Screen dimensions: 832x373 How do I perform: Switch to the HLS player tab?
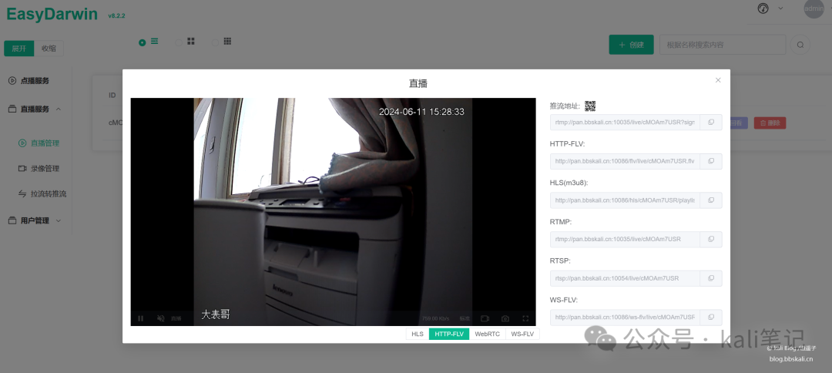[x=417, y=334]
